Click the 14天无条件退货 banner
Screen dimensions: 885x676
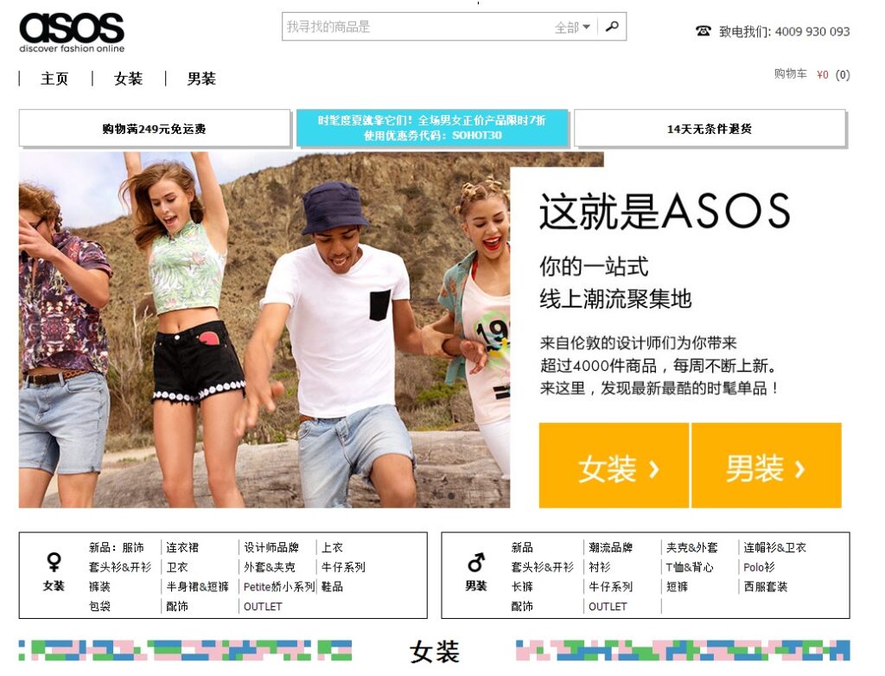[711, 128]
